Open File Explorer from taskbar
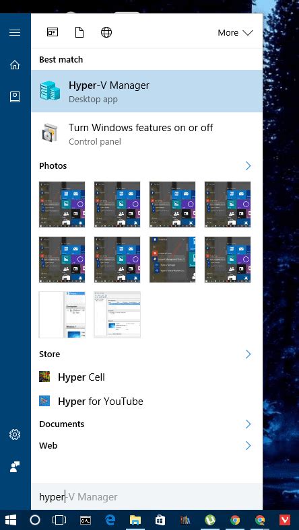The width and height of the screenshot is (299, 530). (135, 520)
